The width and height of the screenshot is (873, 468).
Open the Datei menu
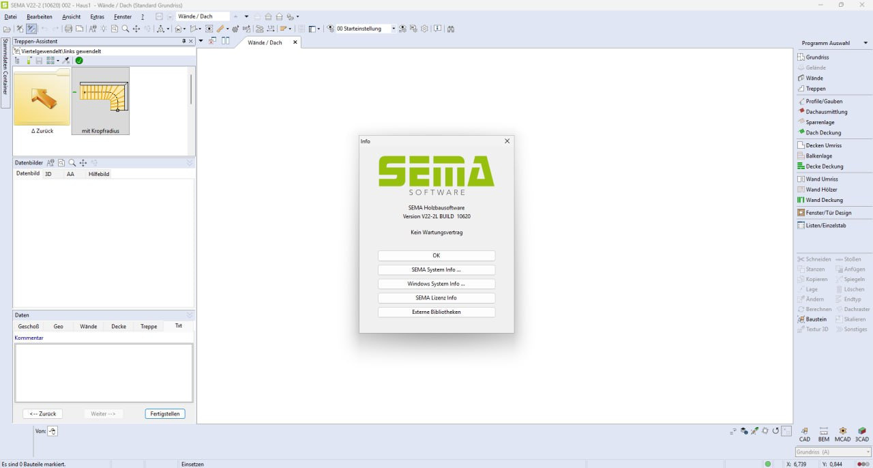click(10, 16)
